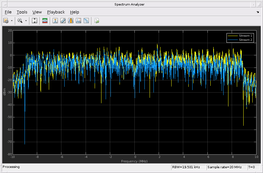
Task: Show Distortion Measurements panel icon
Action: tap(79, 21)
